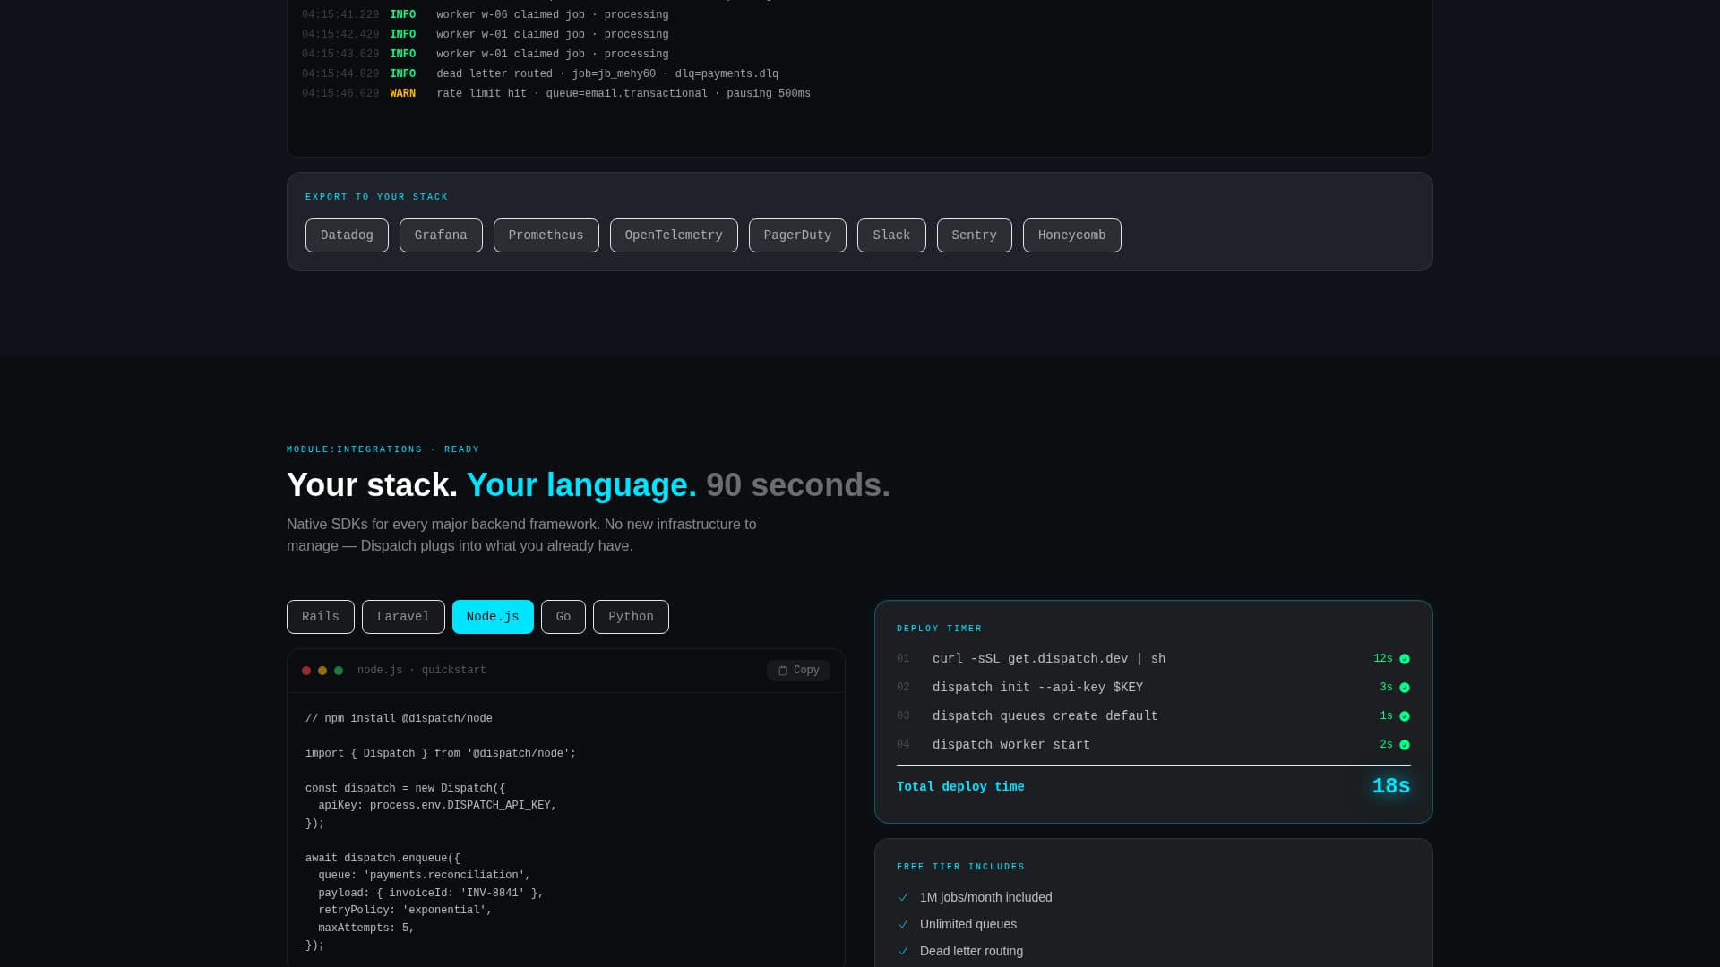Click the Datadog export chip
This screenshot has width=1720, height=967.
tap(347, 235)
